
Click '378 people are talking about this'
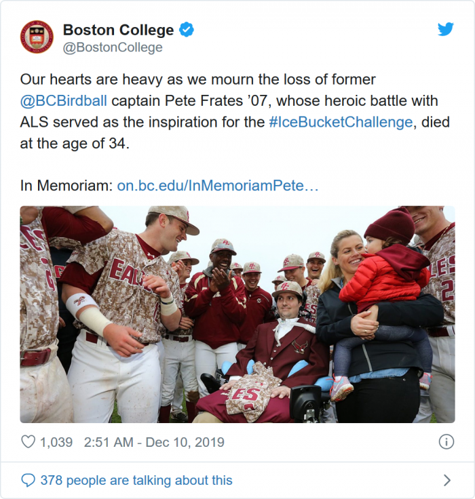(136, 481)
